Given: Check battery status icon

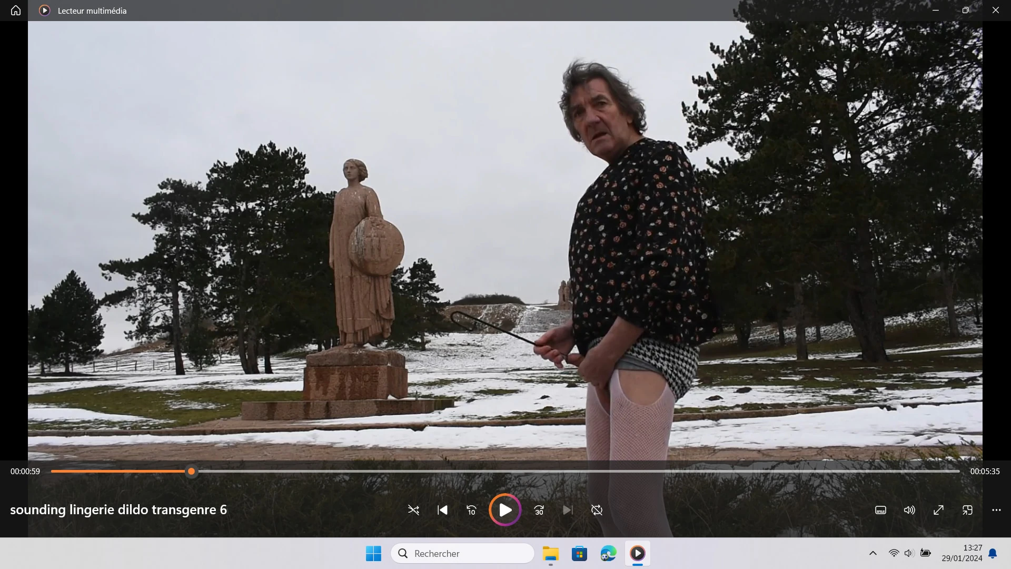Looking at the screenshot, I should pyautogui.click(x=925, y=553).
